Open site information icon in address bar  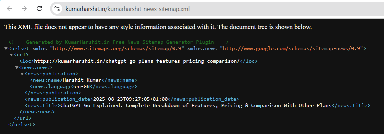pos(57,9)
